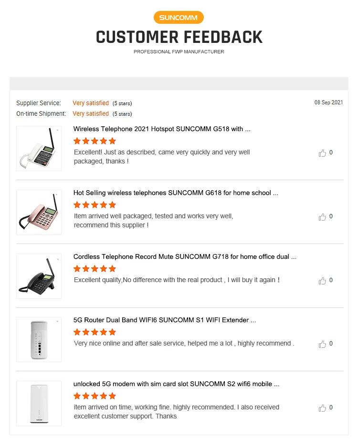
Task: Open pink G618 telephone product image
Action: [x=39, y=212]
